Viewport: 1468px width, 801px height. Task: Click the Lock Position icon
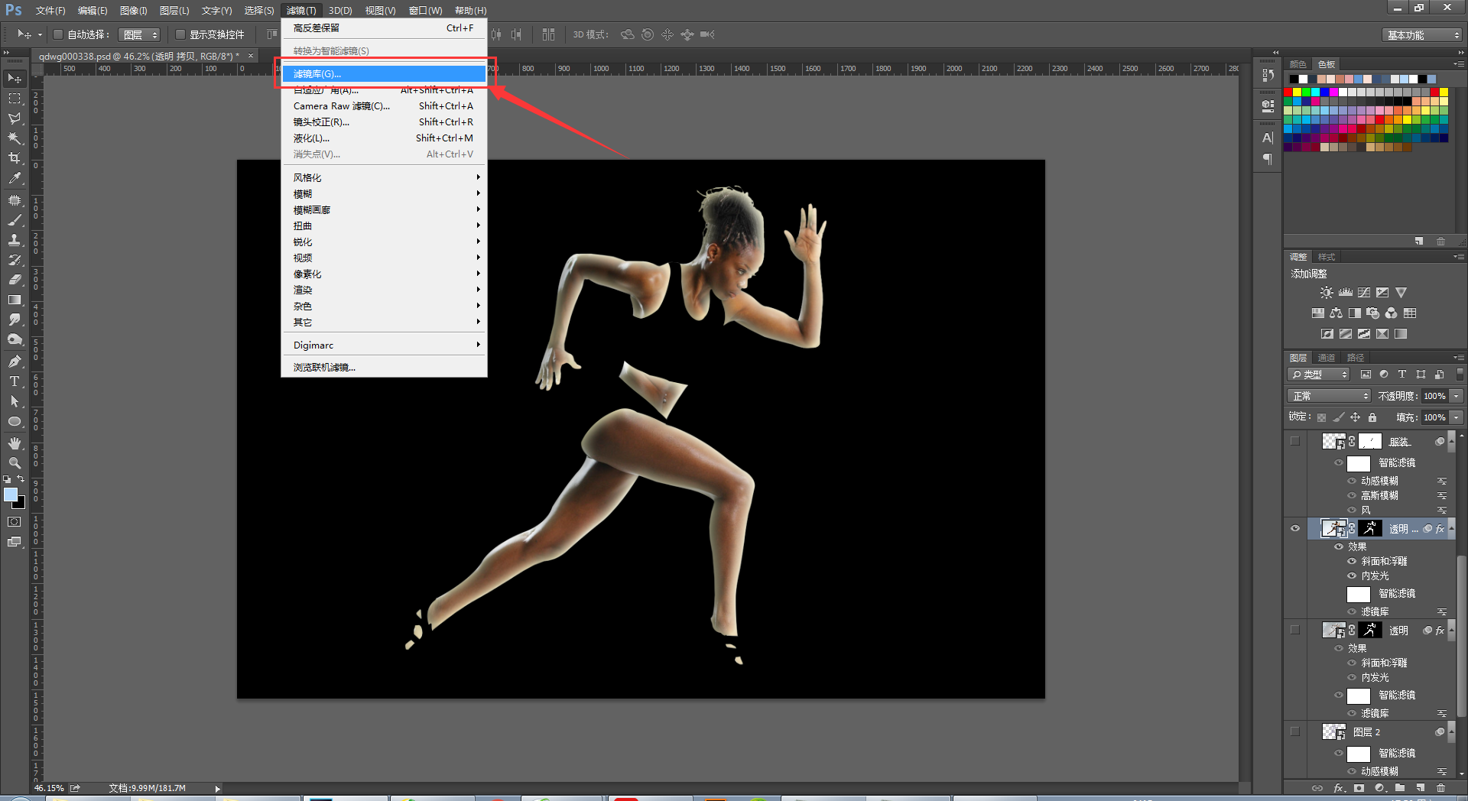click(1355, 417)
